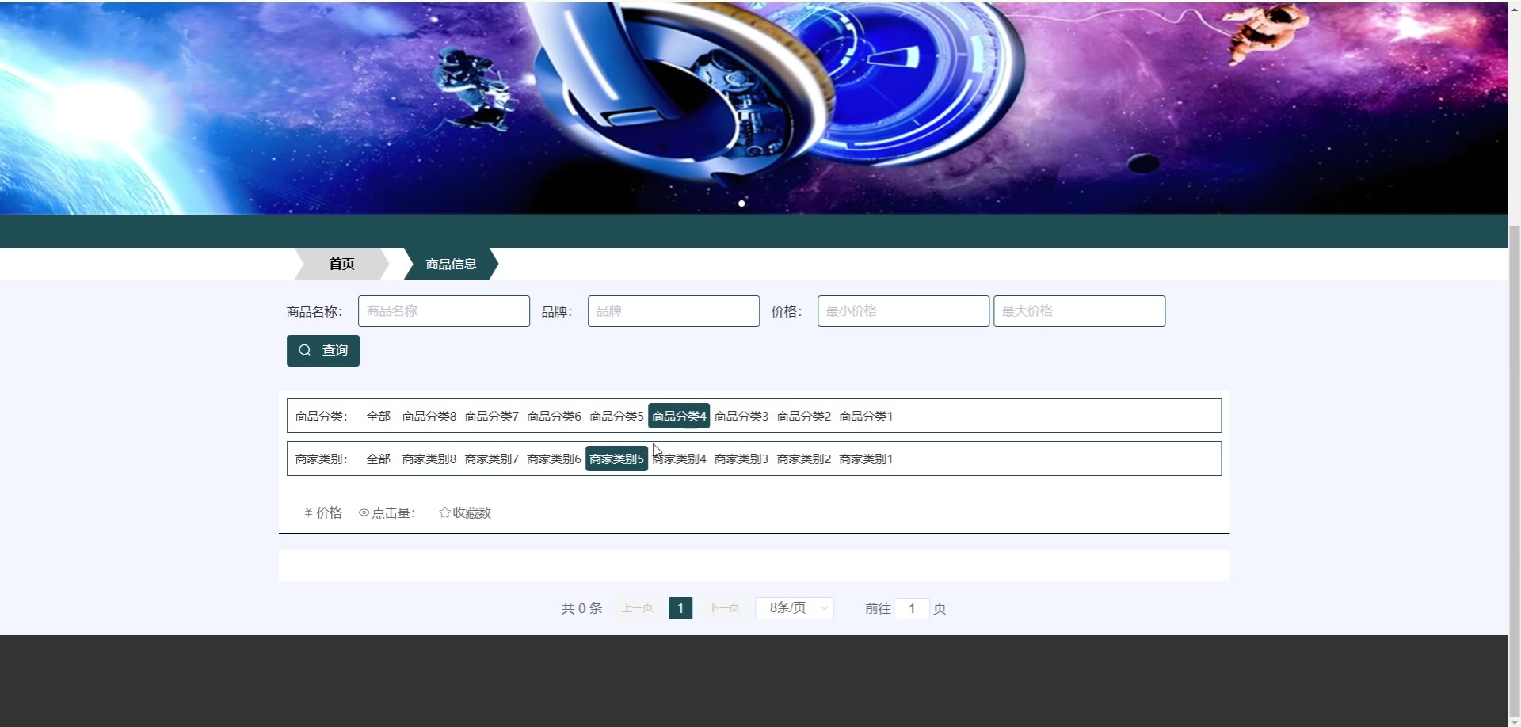1521x727 pixels.
Task: Select 全部 in the 商家类别 row
Action: (379, 459)
